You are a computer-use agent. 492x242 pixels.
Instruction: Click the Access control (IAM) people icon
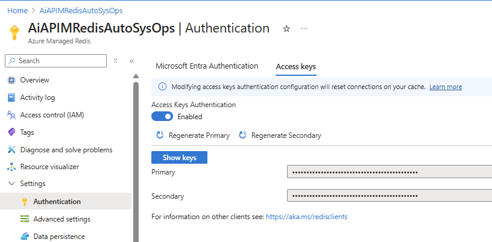tap(11, 115)
